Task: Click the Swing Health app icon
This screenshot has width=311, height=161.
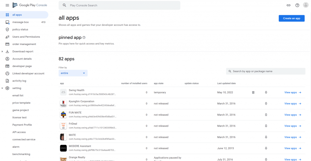Action: coord(63,92)
